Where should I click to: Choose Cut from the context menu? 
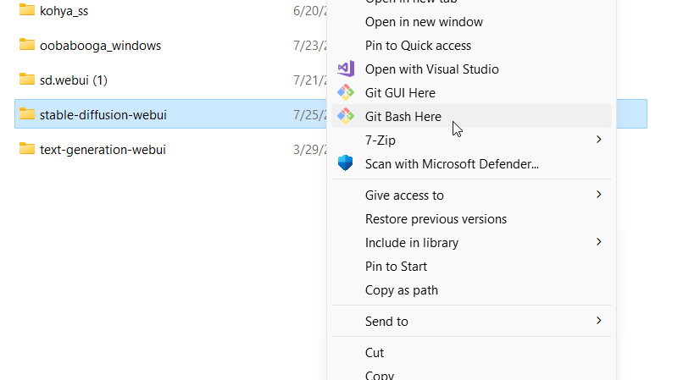pos(375,353)
